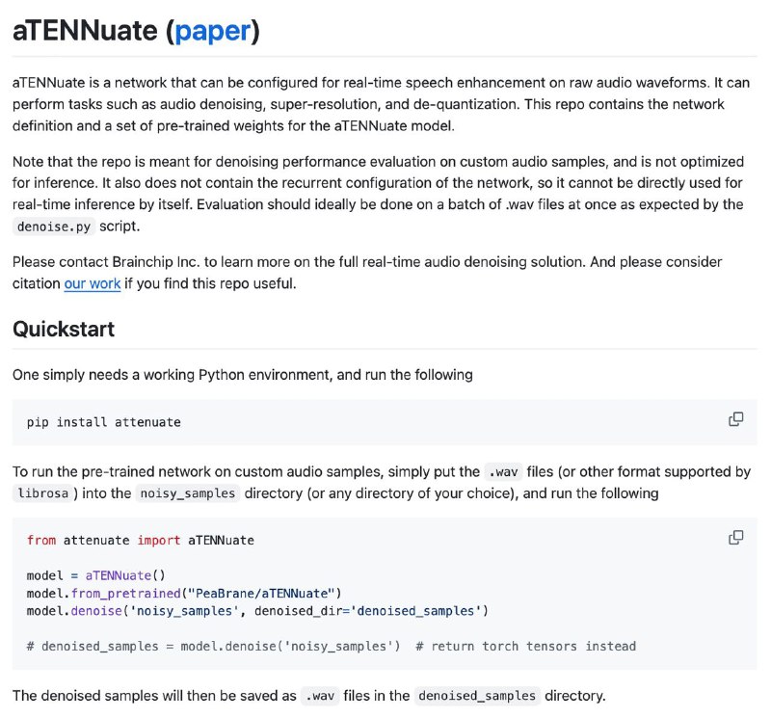Open the paper link in the title

(213, 31)
